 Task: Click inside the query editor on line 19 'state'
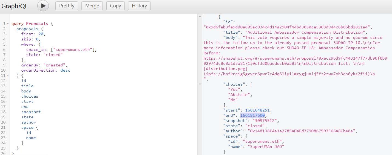[27, 117]
